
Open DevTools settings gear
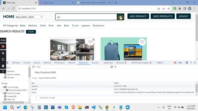click(187, 63)
